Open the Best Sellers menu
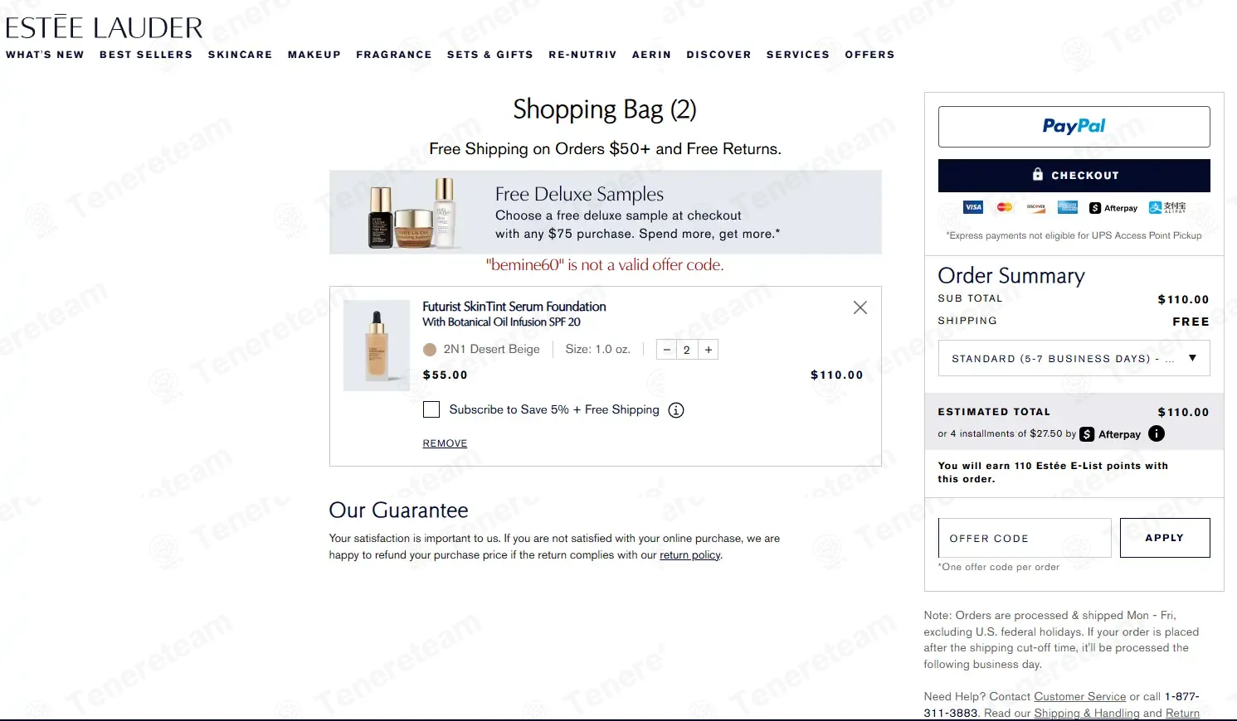The width and height of the screenshot is (1237, 721). click(x=146, y=55)
